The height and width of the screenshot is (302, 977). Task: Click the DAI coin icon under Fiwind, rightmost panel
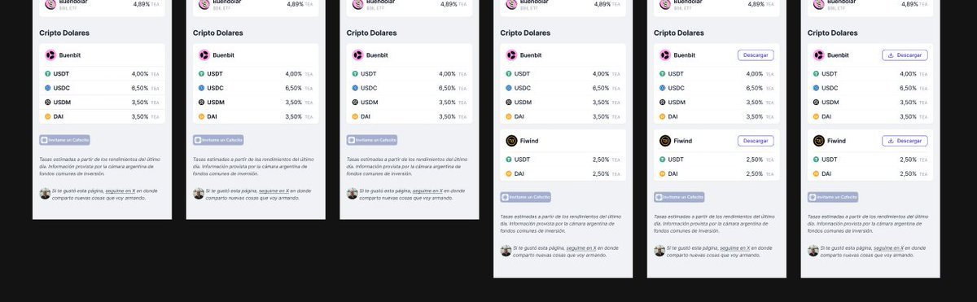point(817,173)
